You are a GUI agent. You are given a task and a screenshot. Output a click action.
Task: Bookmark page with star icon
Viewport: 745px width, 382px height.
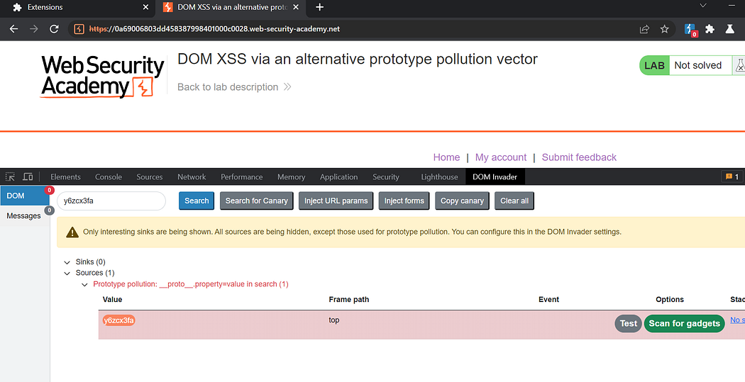click(x=665, y=29)
